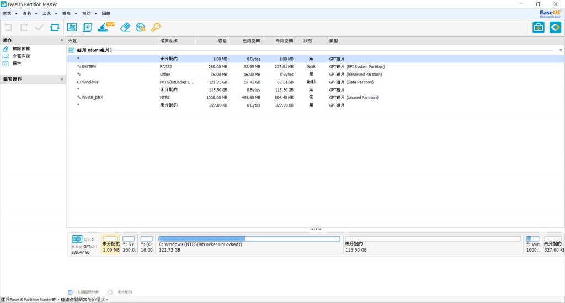This screenshot has height=303, width=565.
Task: Click the 未用空間 column header
Action: coord(278,41)
